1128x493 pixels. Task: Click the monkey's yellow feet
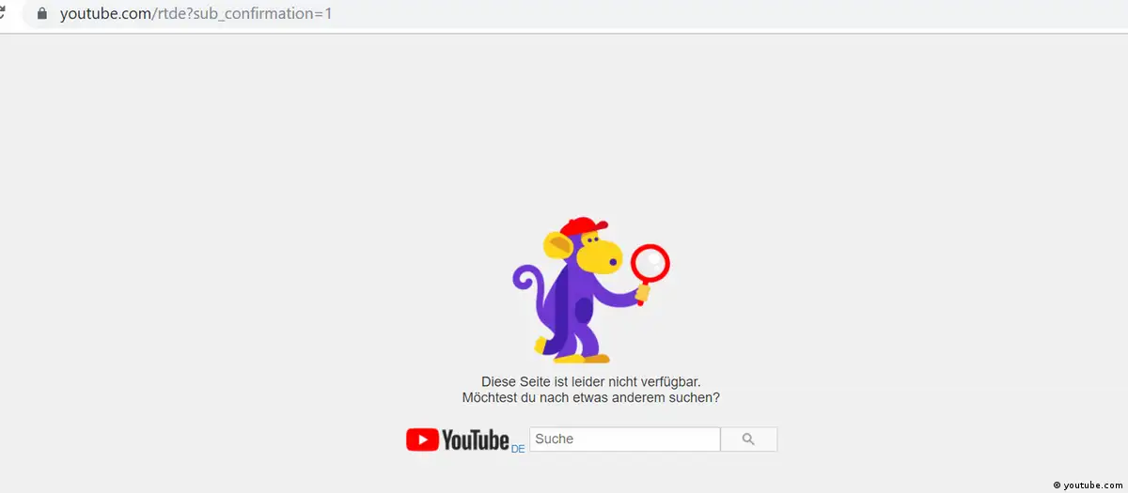pyautogui.click(x=583, y=355)
